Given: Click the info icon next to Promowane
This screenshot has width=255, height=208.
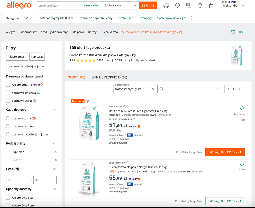Looking at the screenshot, I should pyautogui.click(x=125, y=107).
